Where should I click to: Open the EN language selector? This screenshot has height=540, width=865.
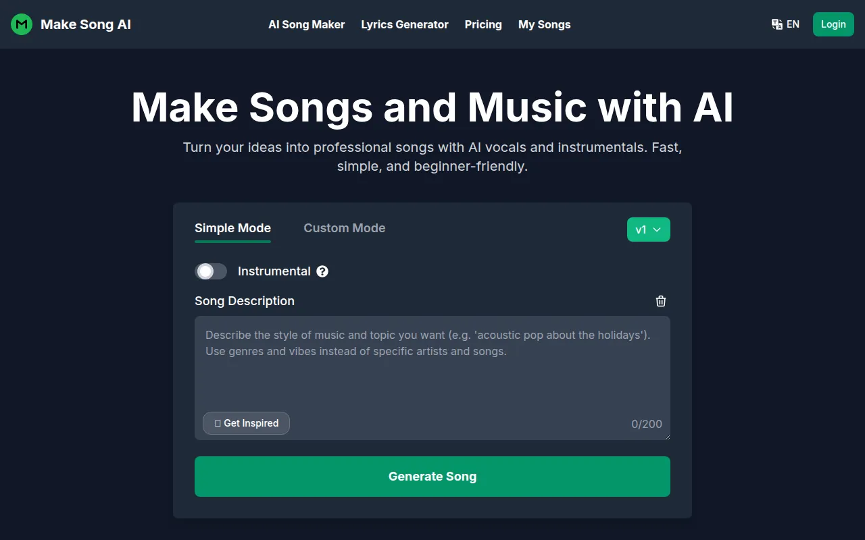click(x=793, y=24)
